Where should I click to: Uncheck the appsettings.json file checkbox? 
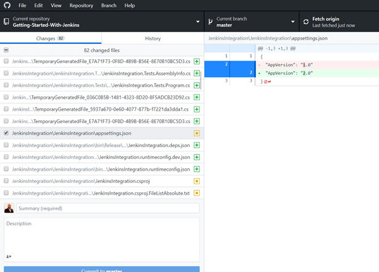tap(6, 133)
